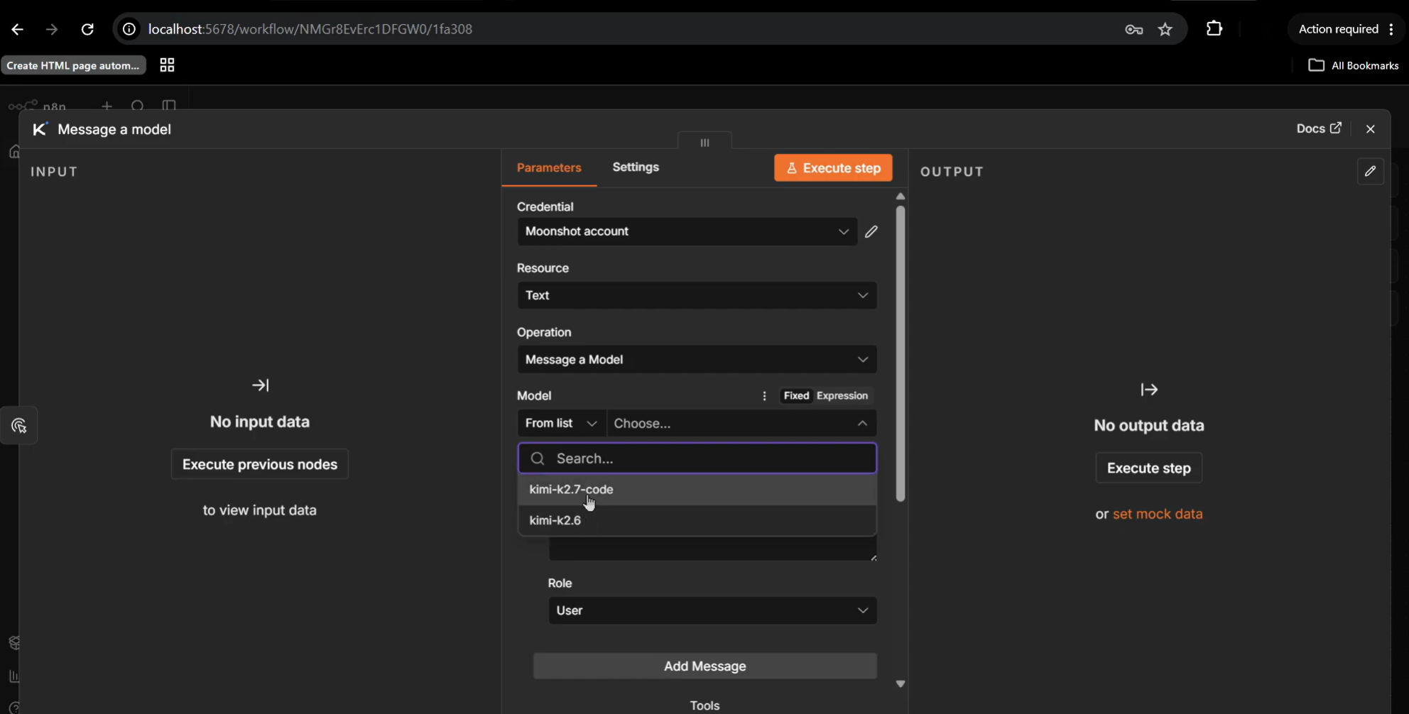This screenshot has width=1409, height=714.
Task: Open the saved passwords key icon
Action: click(1133, 29)
